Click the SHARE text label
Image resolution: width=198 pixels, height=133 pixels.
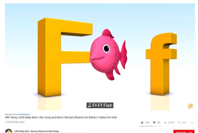point(171,123)
